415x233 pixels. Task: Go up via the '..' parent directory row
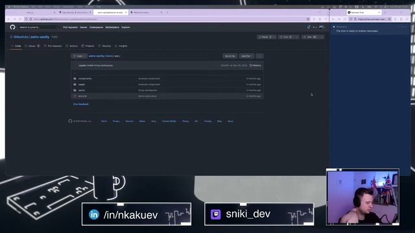167,73
